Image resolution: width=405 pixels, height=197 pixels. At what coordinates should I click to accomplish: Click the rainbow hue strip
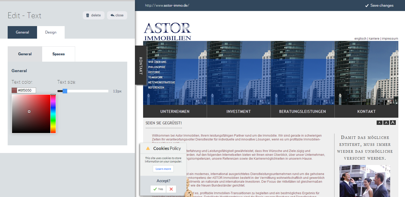(x=53, y=114)
